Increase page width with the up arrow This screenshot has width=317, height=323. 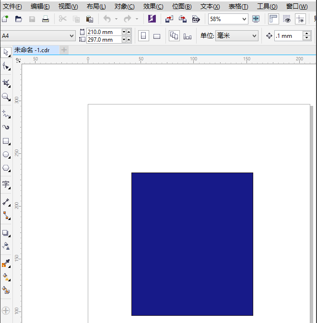click(129, 32)
